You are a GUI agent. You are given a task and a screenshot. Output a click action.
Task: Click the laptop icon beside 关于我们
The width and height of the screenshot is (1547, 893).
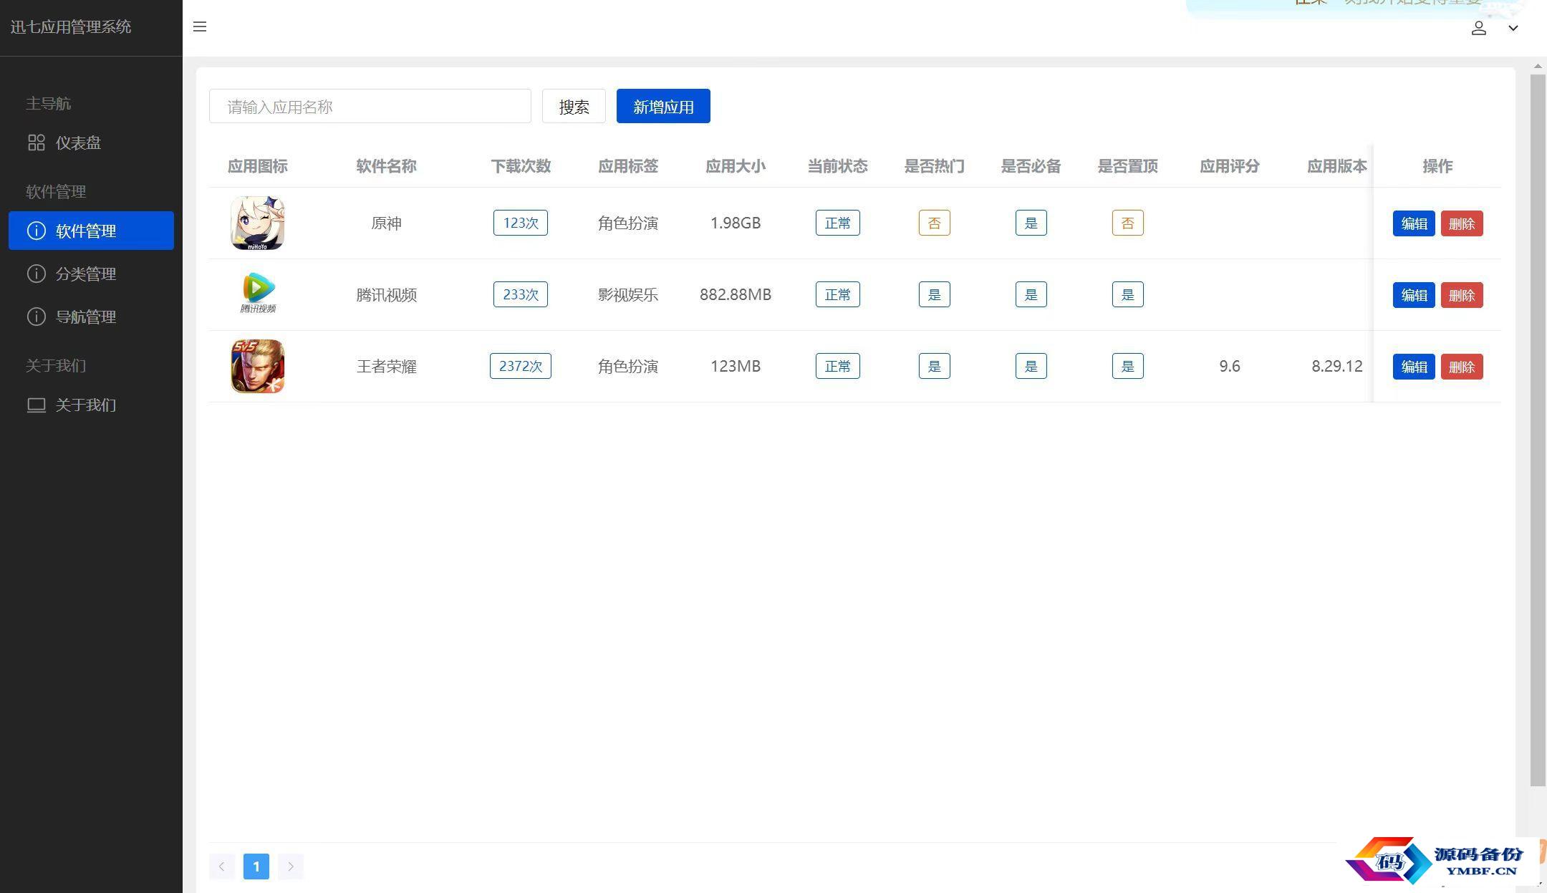coord(36,405)
